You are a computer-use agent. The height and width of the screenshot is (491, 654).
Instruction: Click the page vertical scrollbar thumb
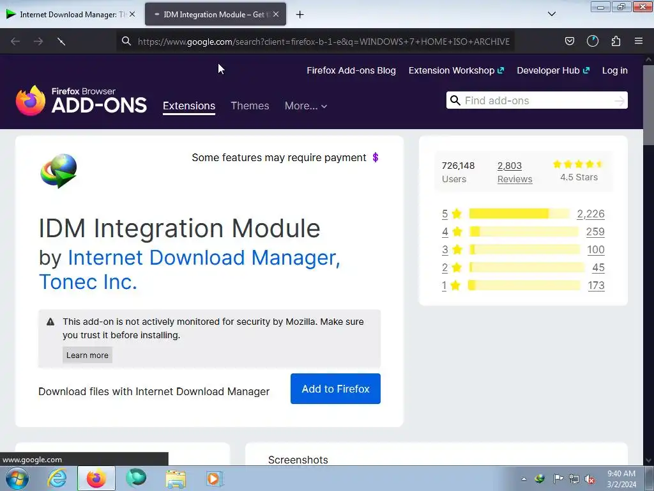649,104
